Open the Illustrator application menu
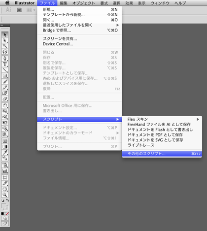The height and width of the screenshot is (231, 207). point(25,3)
